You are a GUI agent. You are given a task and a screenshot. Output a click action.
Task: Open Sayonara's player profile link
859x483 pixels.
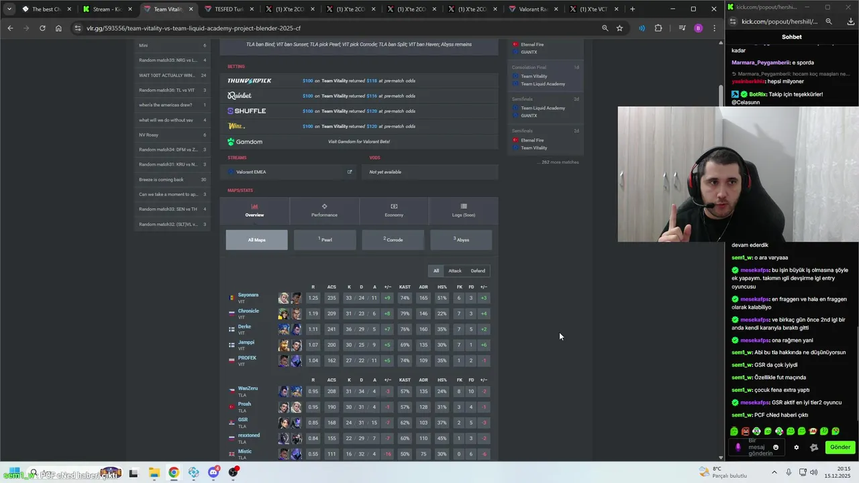(248, 295)
